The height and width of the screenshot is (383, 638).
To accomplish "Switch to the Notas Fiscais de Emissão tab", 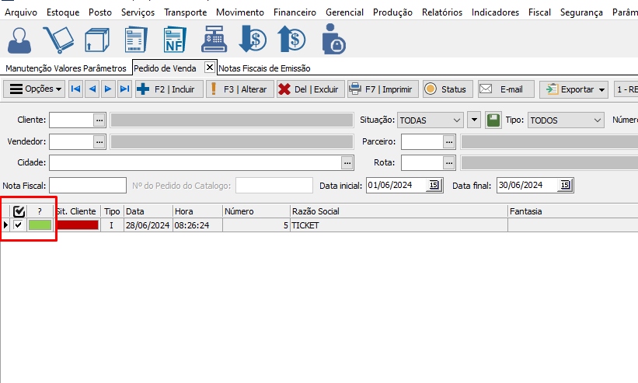I will coord(264,68).
